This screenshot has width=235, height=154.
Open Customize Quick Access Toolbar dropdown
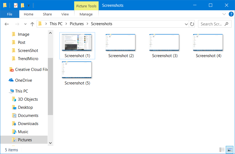click(x=29, y=5)
